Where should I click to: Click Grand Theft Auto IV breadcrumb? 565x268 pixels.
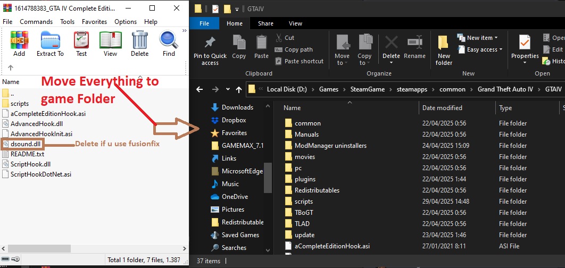pyautogui.click(x=504, y=89)
